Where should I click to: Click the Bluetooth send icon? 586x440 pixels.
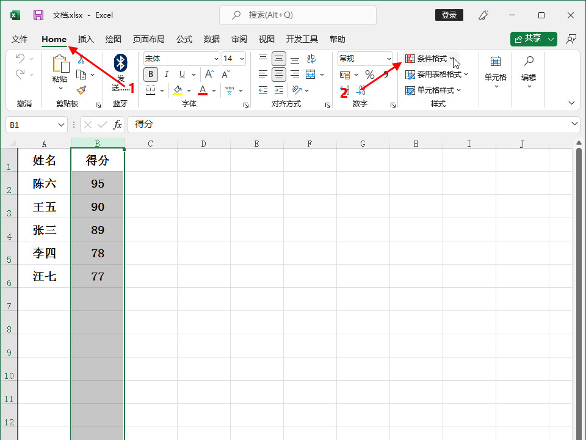(120, 63)
